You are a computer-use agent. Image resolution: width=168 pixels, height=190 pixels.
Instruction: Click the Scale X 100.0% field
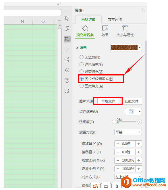pos(128,160)
